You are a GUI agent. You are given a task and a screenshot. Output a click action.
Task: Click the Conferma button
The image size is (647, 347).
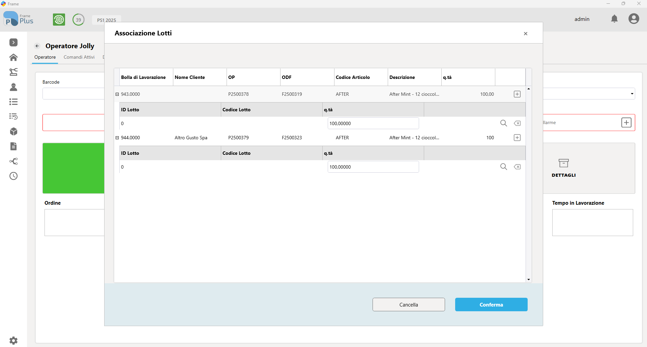491,305
